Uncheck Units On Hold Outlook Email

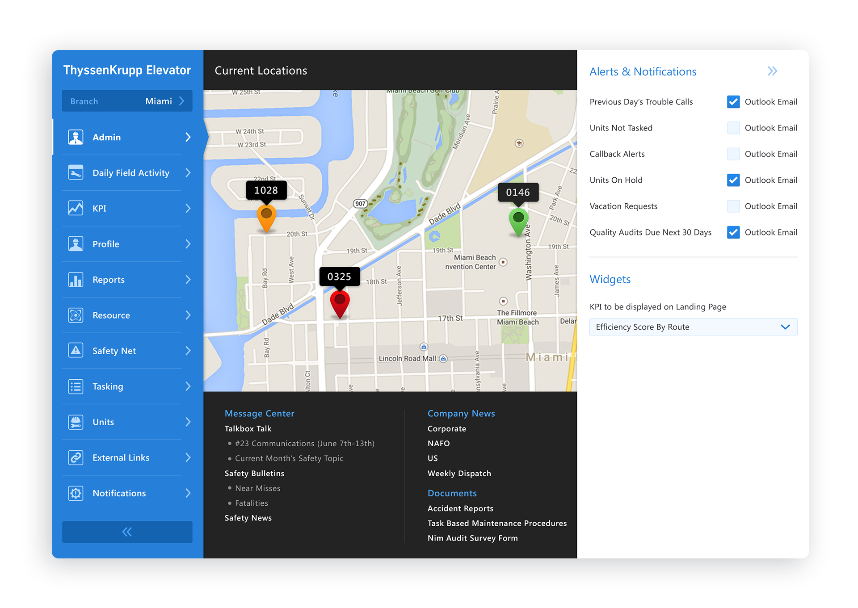coord(733,180)
